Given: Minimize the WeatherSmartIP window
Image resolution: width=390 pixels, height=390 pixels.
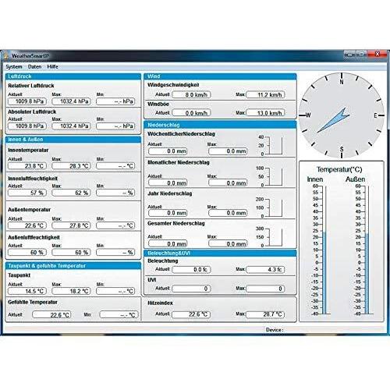Looking at the screenshot, I should click(350, 54).
